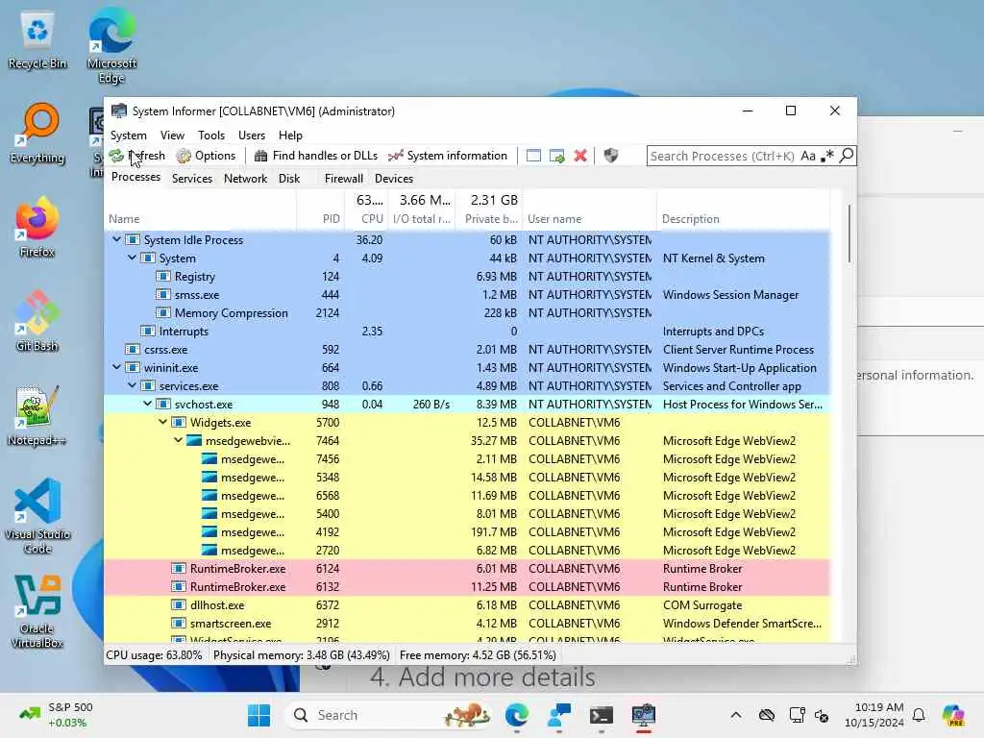The width and height of the screenshot is (984, 738).
Task: Select the dllhost.exe process
Action: [x=468, y=605]
